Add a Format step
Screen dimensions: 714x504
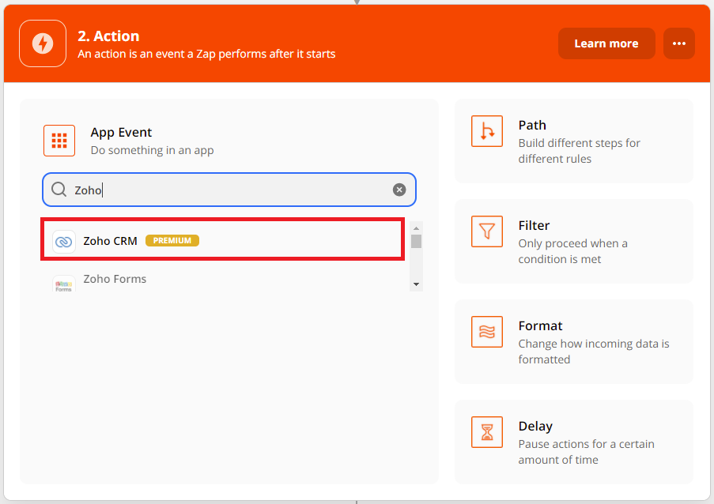coord(574,341)
